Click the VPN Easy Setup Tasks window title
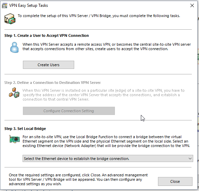The height and width of the screenshot is (191, 199). click(x=29, y=5)
